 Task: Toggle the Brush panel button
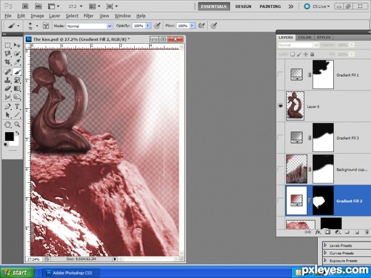click(46, 25)
